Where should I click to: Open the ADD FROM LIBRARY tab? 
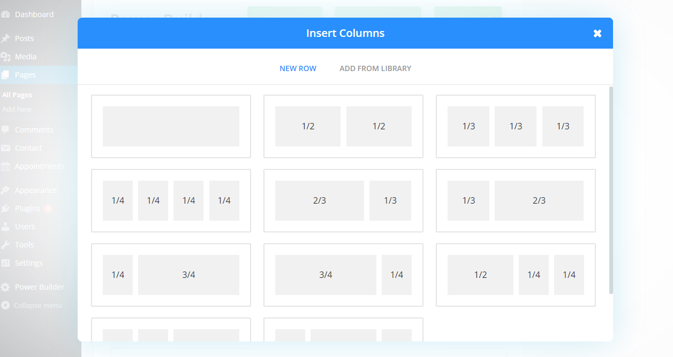coord(375,68)
